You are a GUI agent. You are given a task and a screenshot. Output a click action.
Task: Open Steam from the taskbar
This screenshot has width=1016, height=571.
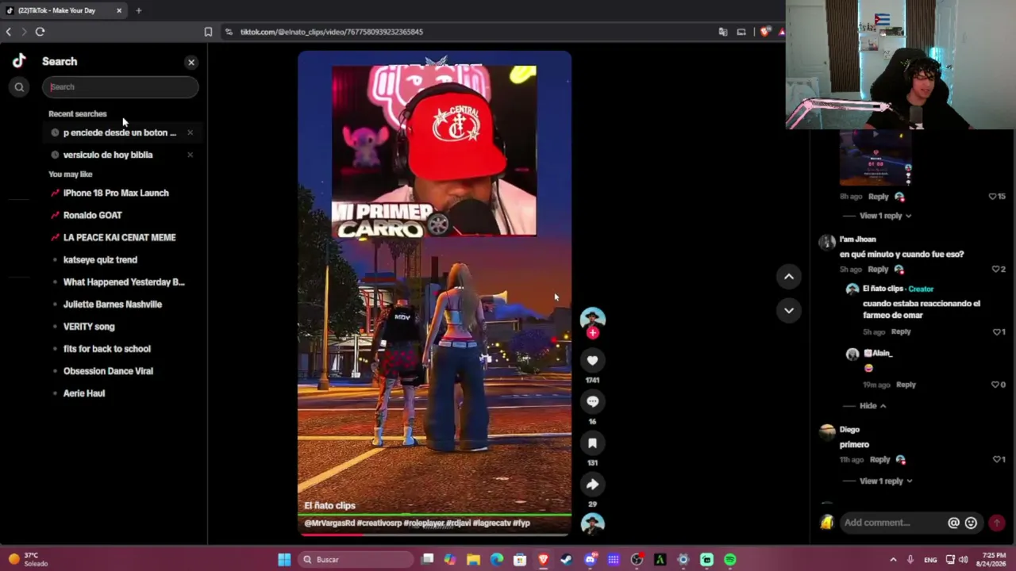click(x=566, y=560)
